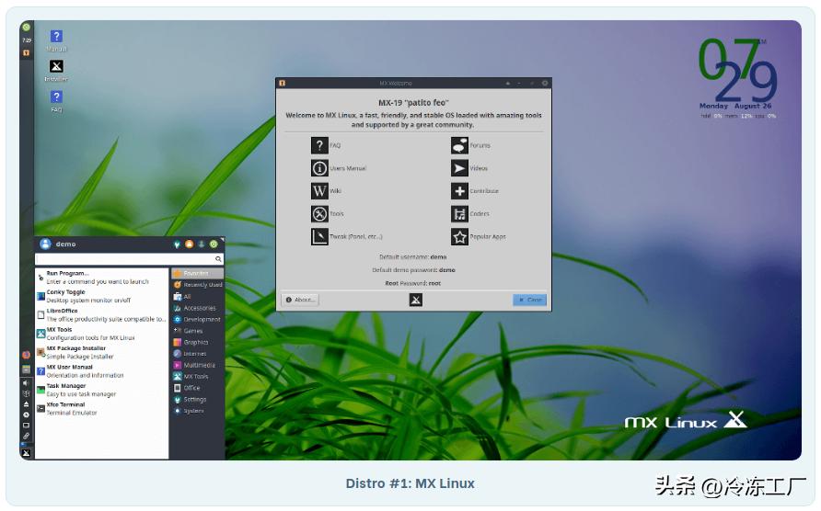Select the All category in the menu
Viewport: 821px width, 511px height.
pyautogui.click(x=197, y=296)
